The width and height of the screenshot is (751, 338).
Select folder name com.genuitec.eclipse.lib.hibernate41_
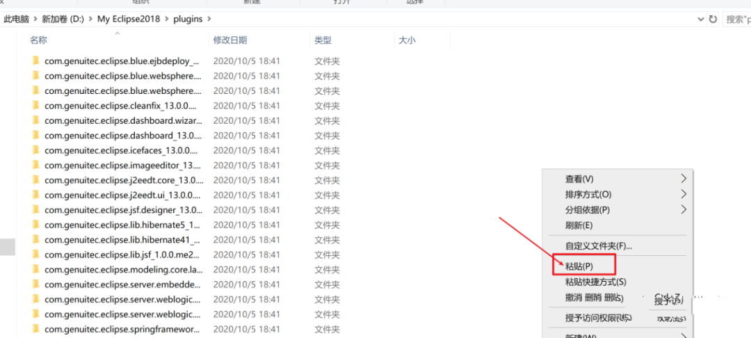tap(122, 239)
